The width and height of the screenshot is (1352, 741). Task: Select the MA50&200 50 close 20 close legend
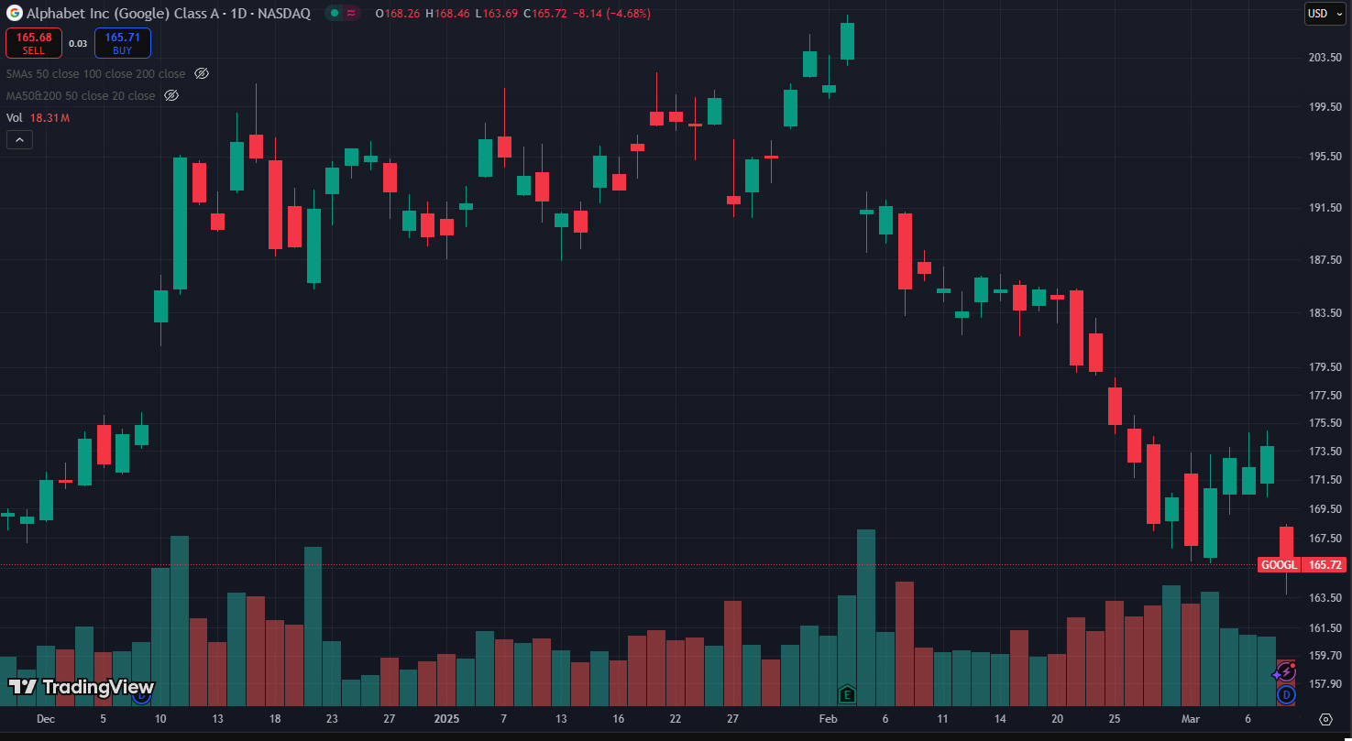click(81, 95)
